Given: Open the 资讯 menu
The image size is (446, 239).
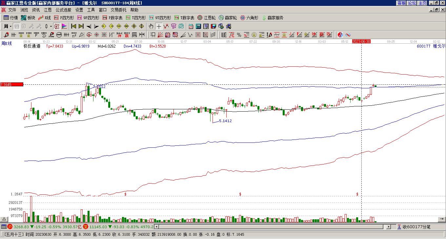Looking at the screenshot, I should [x=36, y=10].
